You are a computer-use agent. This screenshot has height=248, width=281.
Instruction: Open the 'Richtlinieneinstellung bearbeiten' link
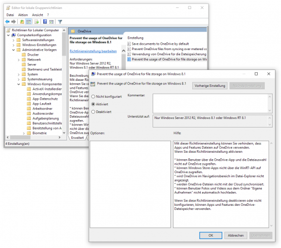pos(93,51)
